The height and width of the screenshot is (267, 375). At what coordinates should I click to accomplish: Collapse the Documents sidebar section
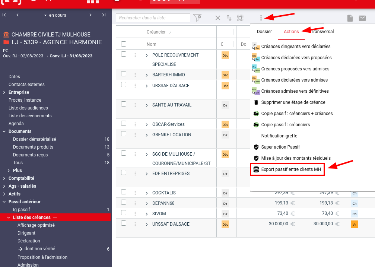pyautogui.click(x=4, y=131)
